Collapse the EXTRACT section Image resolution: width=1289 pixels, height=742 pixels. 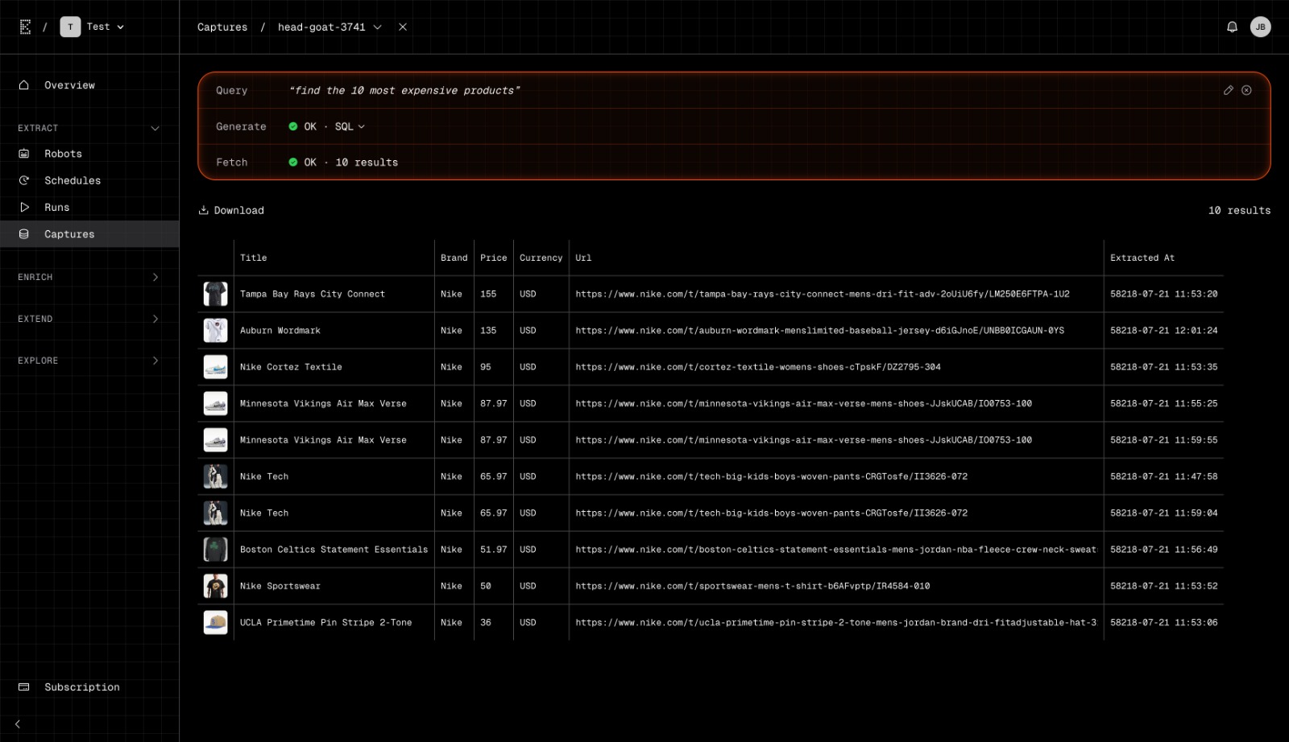[155, 128]
